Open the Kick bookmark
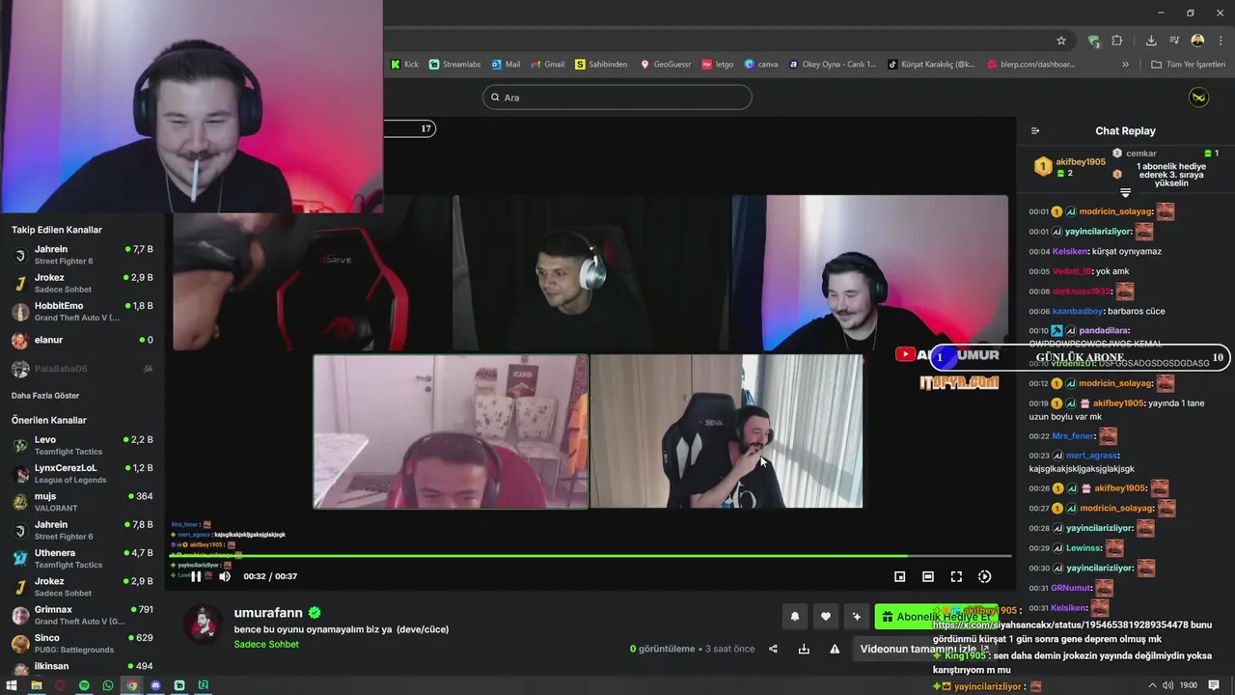This screenshot has height=695, width=1235. (x=404, y=65)
